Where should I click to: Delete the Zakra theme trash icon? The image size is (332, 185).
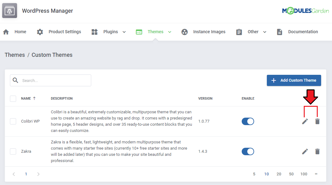click(317, 151)
